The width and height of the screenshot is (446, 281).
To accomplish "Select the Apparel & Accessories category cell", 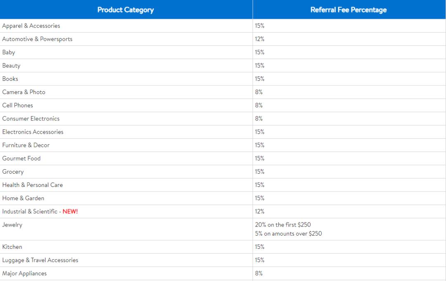I will click(x=31, y=26).
